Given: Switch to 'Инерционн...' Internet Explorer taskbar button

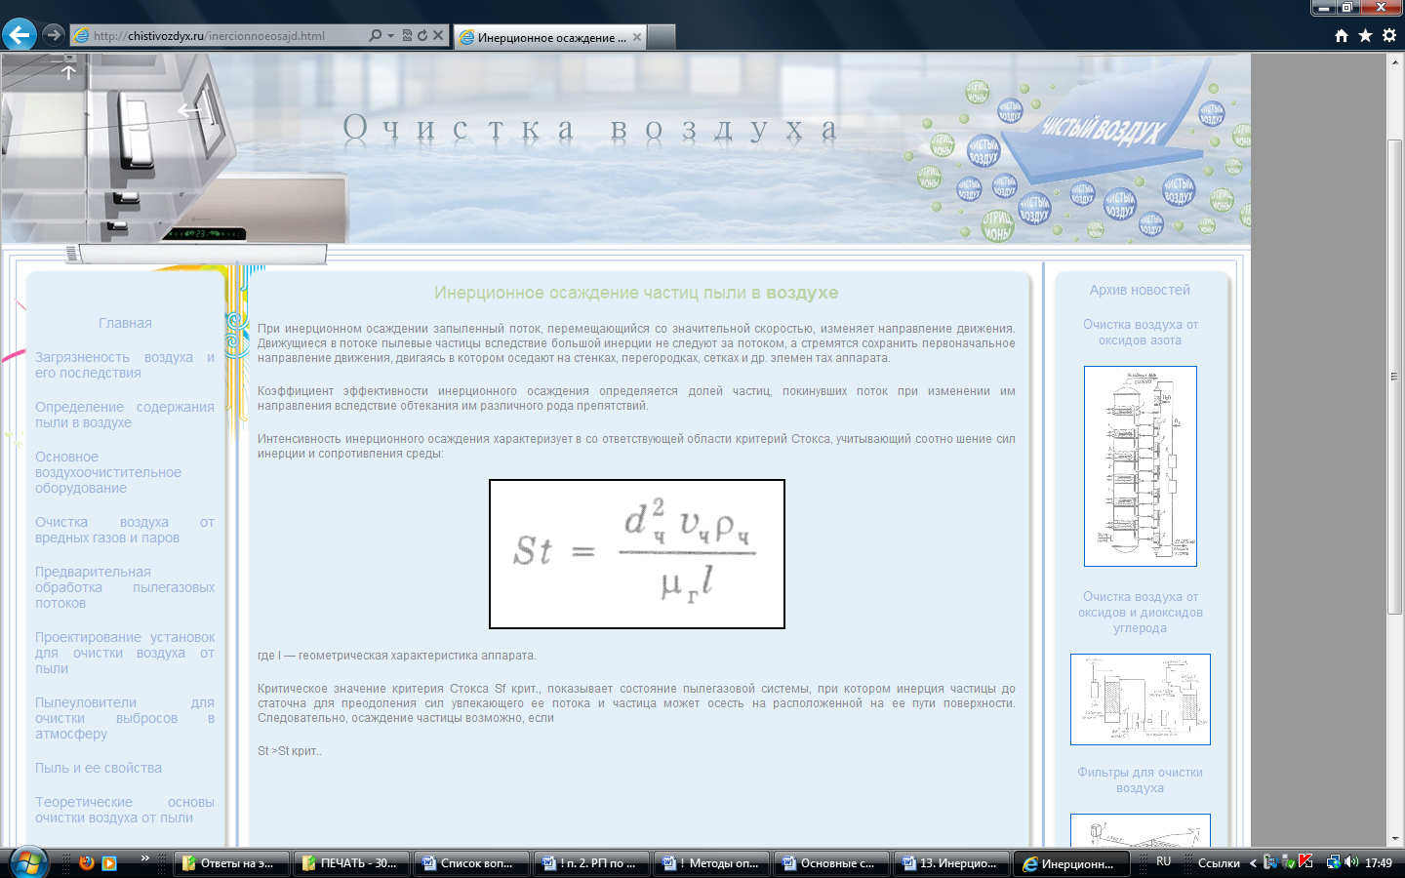Looking at the screenshot, I should click(x=1071, y=862).
